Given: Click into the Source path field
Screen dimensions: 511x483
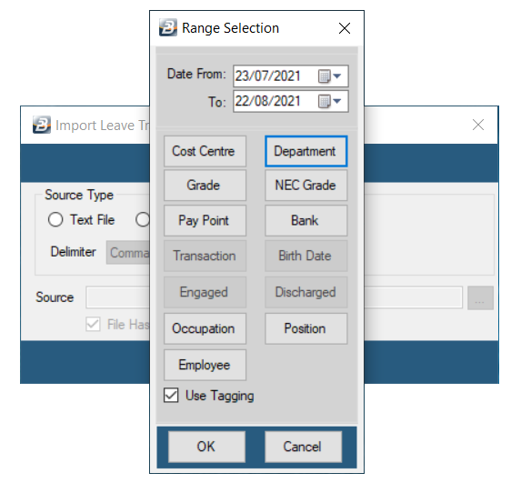Looking at the screenshot, I should point(274,297).
